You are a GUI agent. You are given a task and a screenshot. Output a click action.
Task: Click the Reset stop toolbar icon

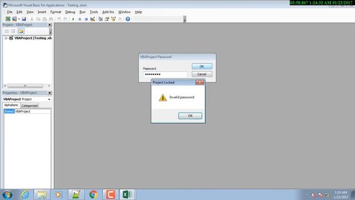[x=86, y=19]
